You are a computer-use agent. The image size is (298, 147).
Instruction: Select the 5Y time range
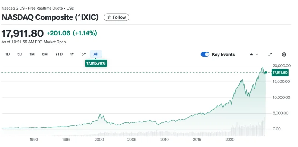point(84,54)
